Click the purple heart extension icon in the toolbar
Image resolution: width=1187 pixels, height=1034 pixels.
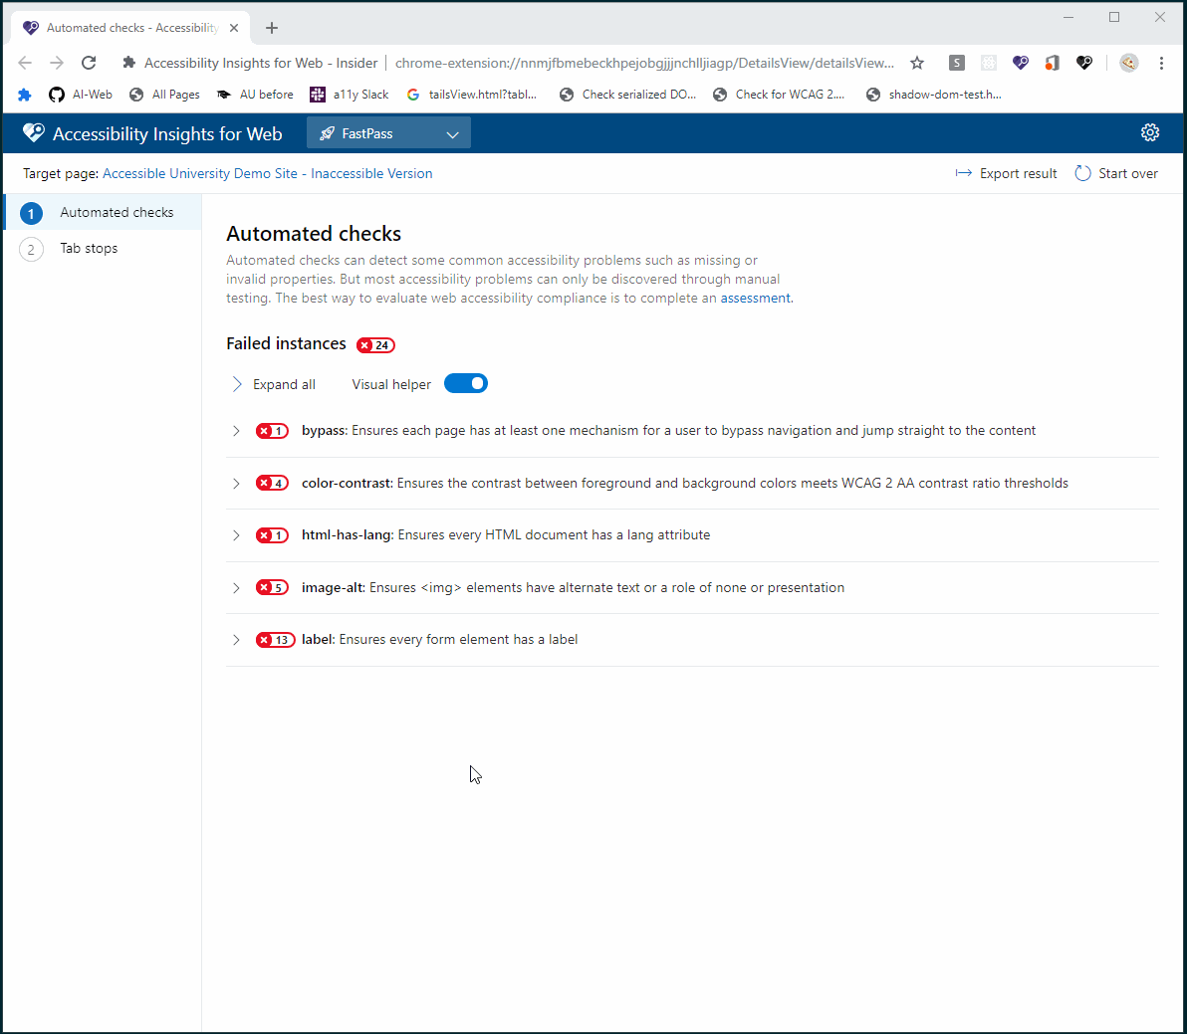(1021, 63)
